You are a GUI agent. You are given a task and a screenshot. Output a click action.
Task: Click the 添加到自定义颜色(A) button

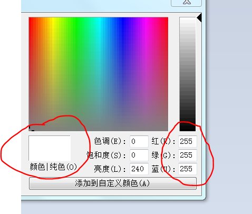[x=113, y=183]
